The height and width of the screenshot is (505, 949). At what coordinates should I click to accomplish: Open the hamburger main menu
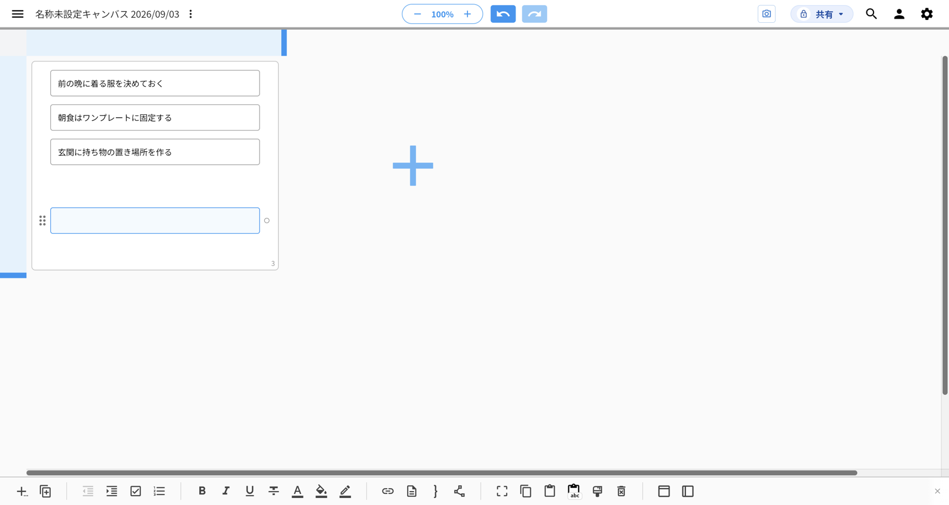18,14
